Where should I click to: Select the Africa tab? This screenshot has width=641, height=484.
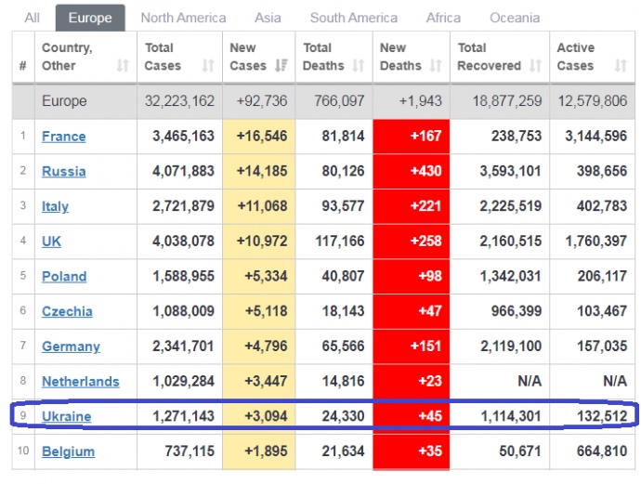pos(443,18)
